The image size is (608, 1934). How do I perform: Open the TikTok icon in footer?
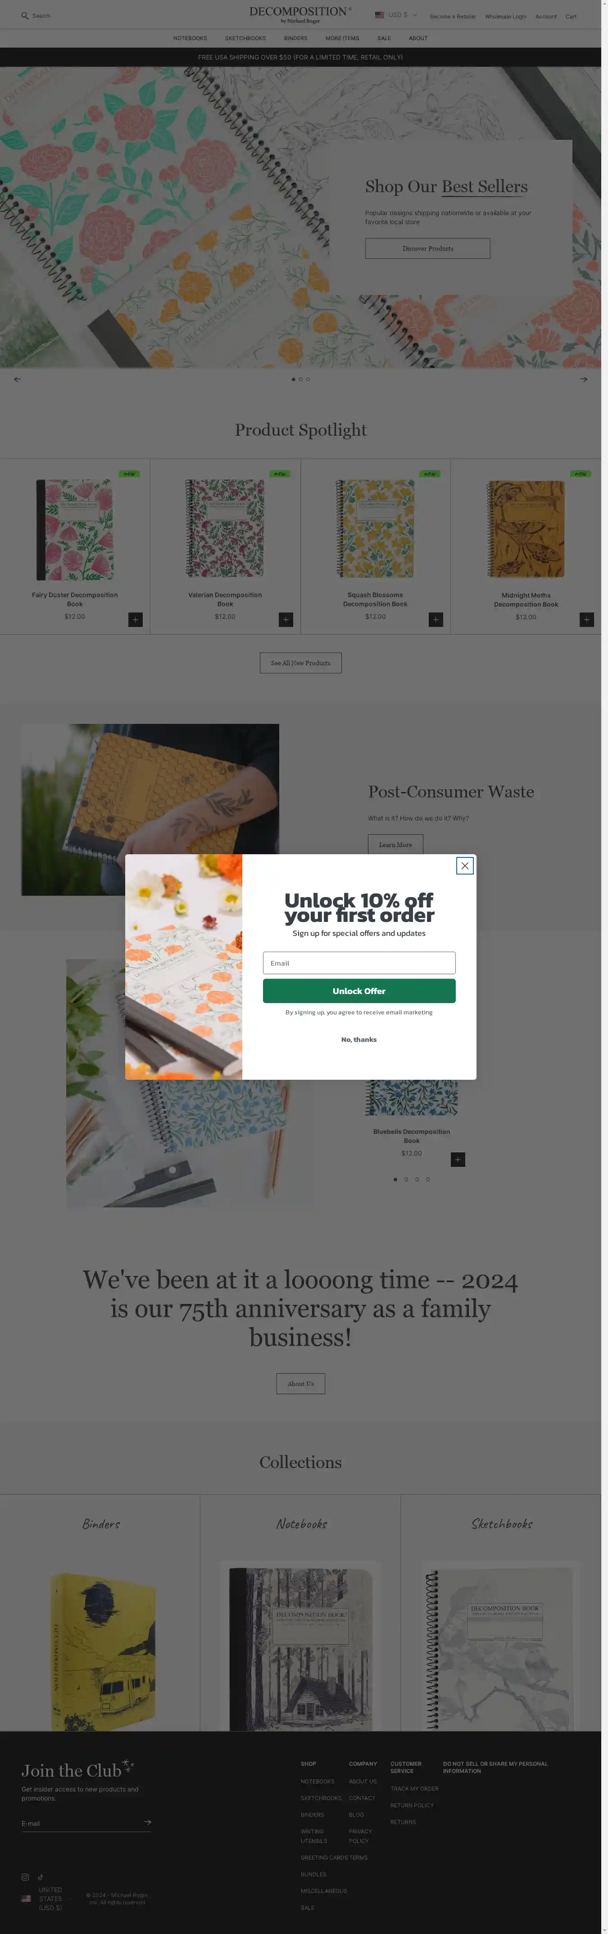pos(41,1877)
